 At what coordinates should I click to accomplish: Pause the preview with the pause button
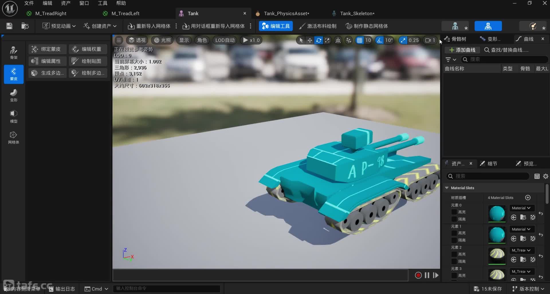tap(427, 275)
